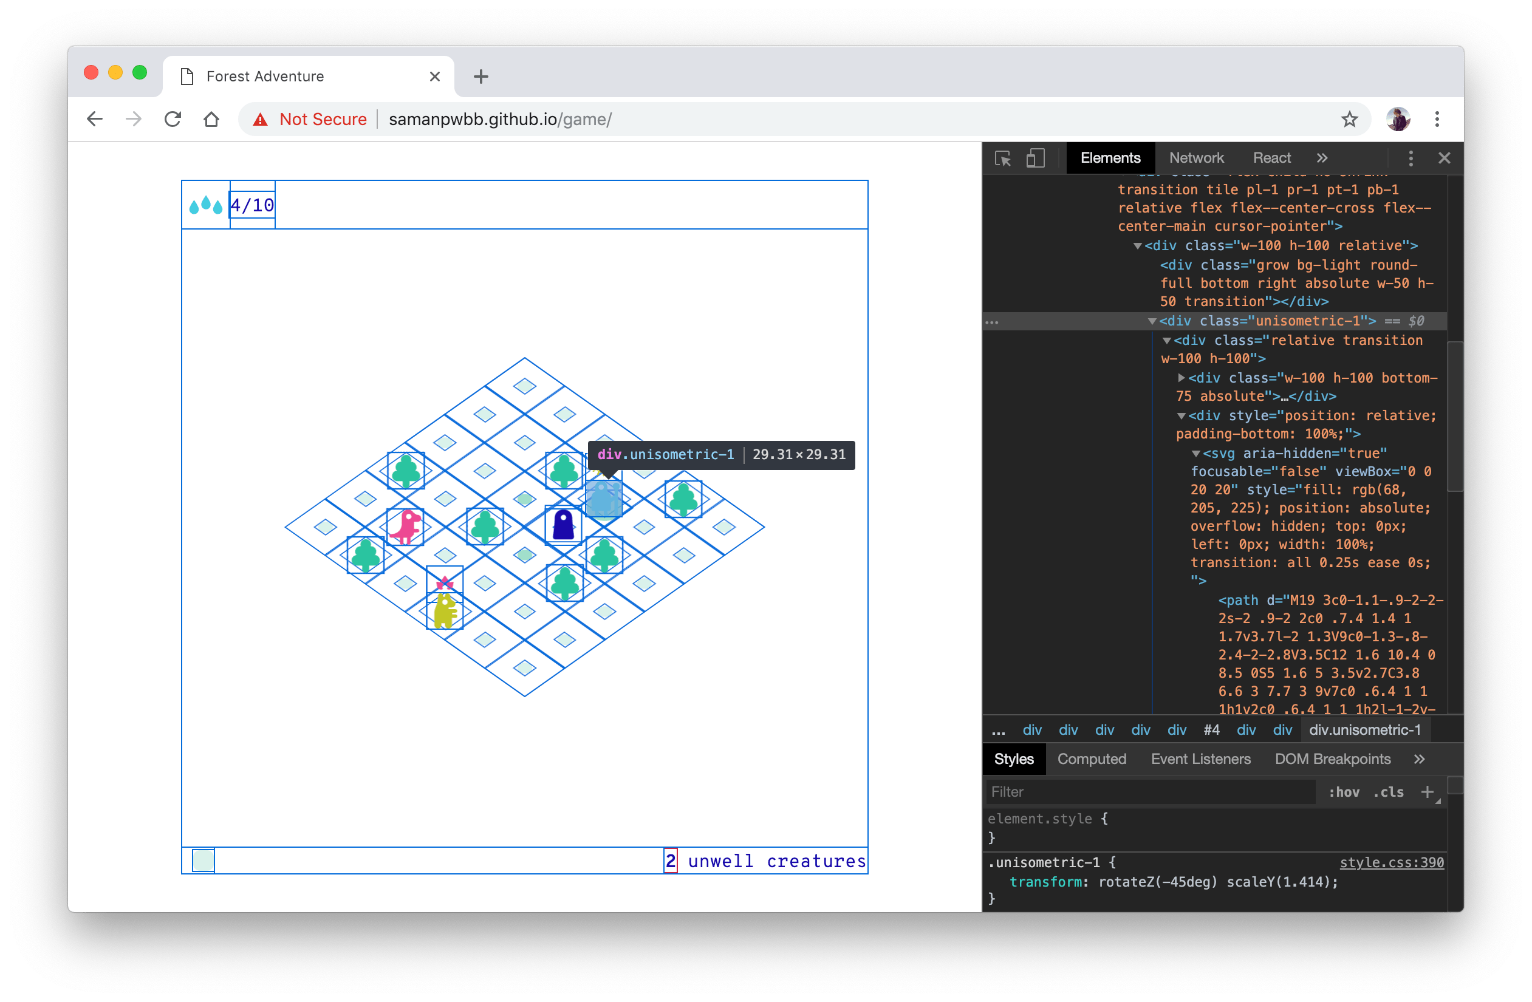1532x1002 pixels.
Task: Collapse the div with padding-bottom: 100% style
Action: point(1180,416)
